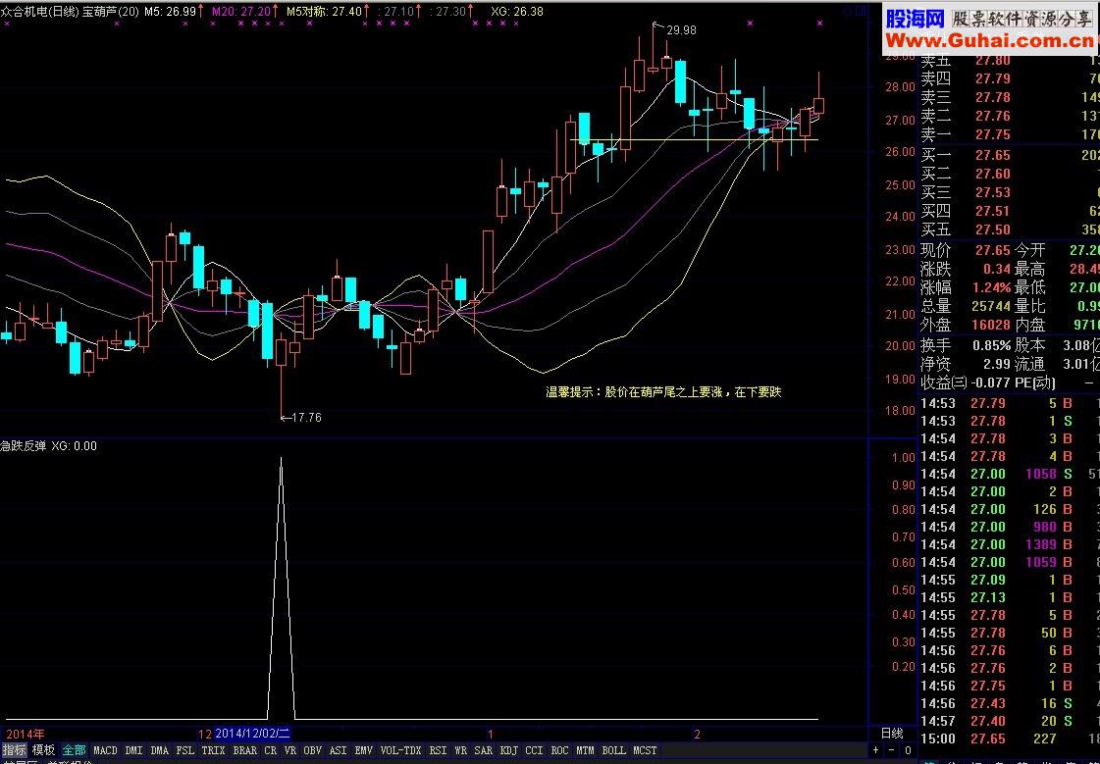Choose the CR indicator
This screenshot has width=1100, height=764.
pos(271,750)
